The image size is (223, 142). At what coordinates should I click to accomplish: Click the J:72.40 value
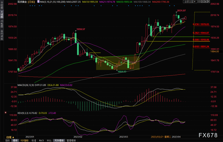tap(52, 113)
